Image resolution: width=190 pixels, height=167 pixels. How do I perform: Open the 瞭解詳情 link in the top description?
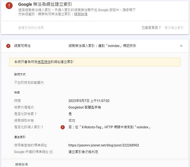tap(81, 14)
